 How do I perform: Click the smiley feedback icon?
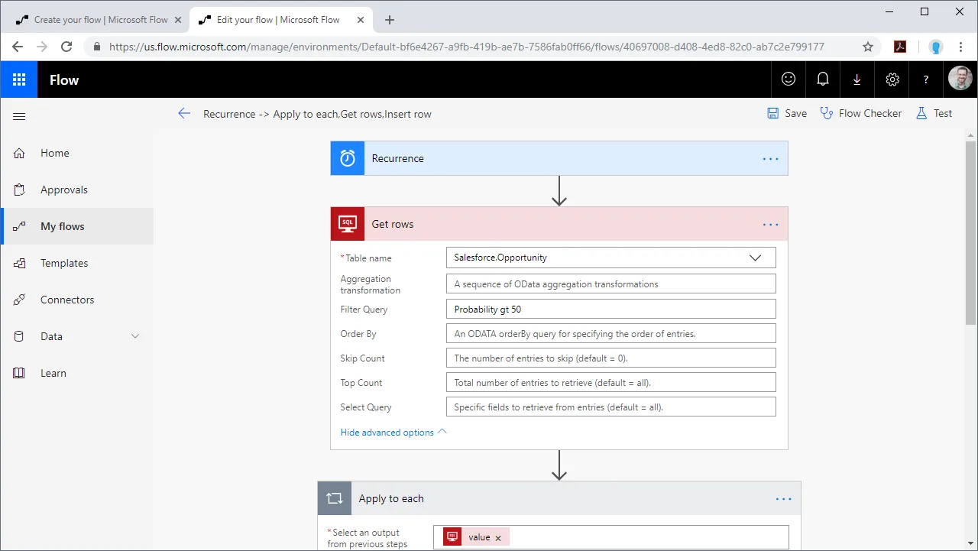[x=788, y=79]
